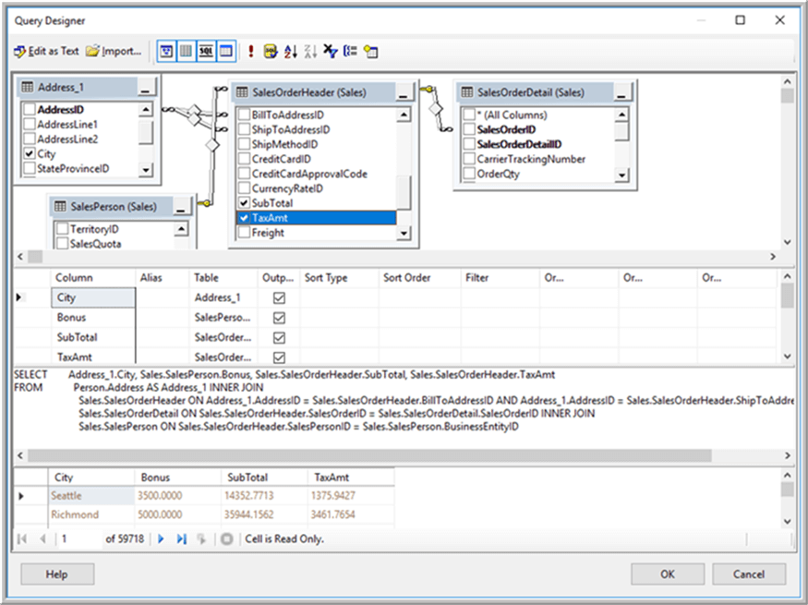
Task: Uncheck City in Address_1 table
Action: 30,153
